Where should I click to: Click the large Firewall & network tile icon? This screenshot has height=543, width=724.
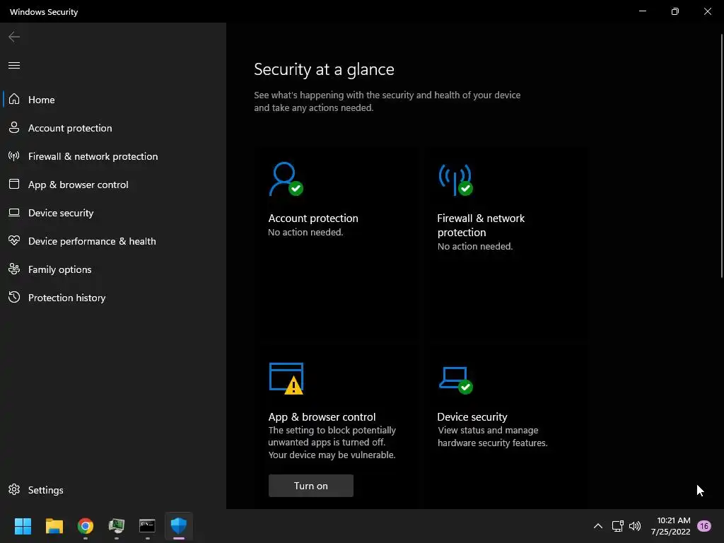455,180
